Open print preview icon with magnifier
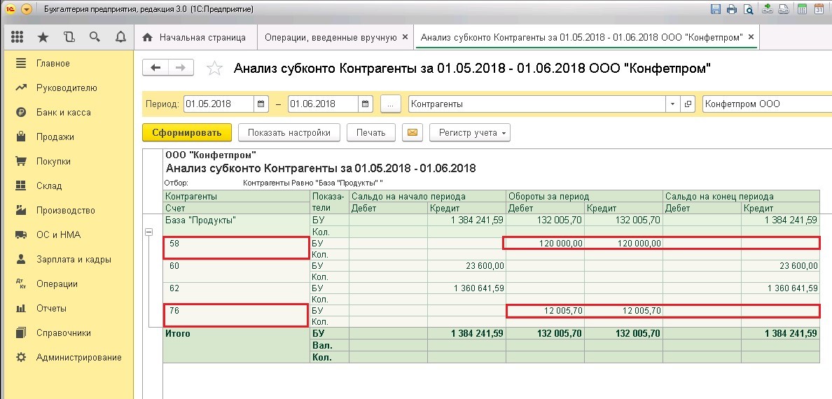Viewport: 832px width, 399px height. click(748, 9)
